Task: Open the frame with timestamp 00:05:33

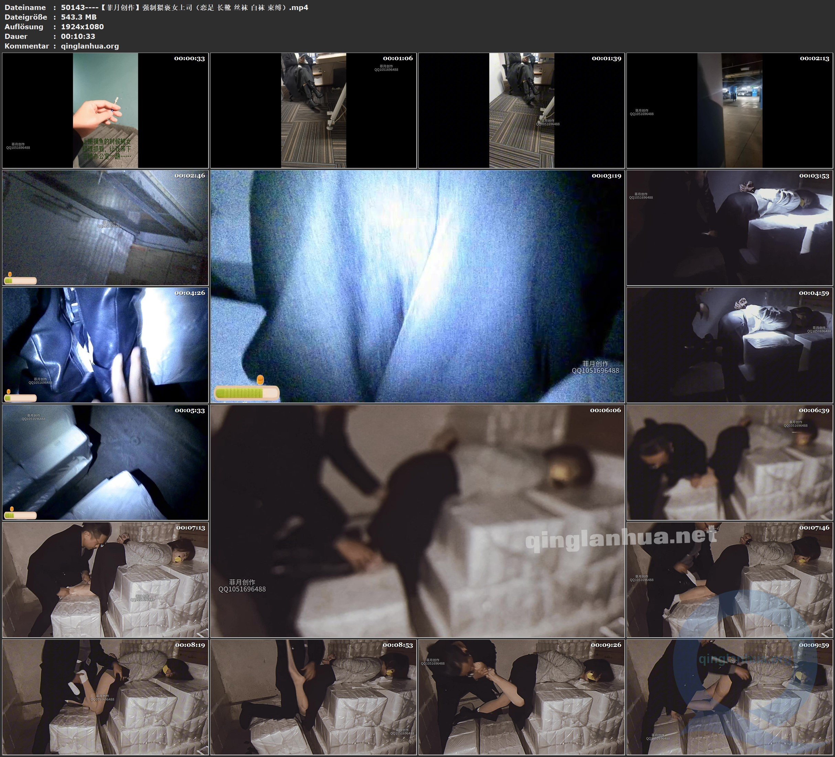Action: pos(105,462)
